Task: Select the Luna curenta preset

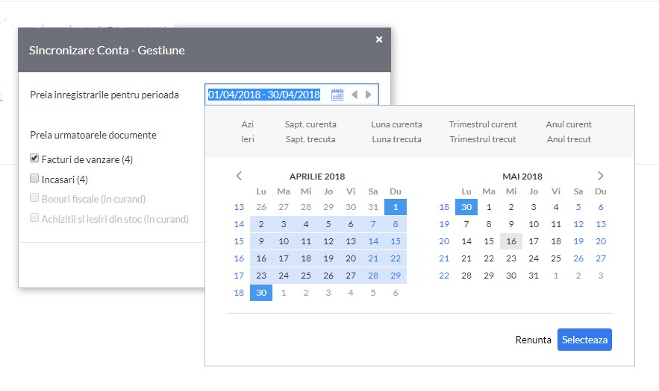Action: pos(396,124)
